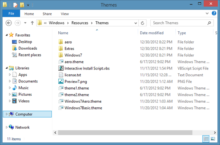Click the Properties quick access icon
Screen dimensions: 220x145
(x=15, y=5)
